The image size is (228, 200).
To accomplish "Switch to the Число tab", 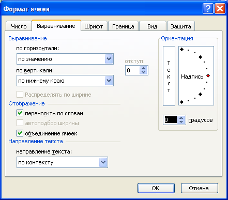I will [19, 26].
